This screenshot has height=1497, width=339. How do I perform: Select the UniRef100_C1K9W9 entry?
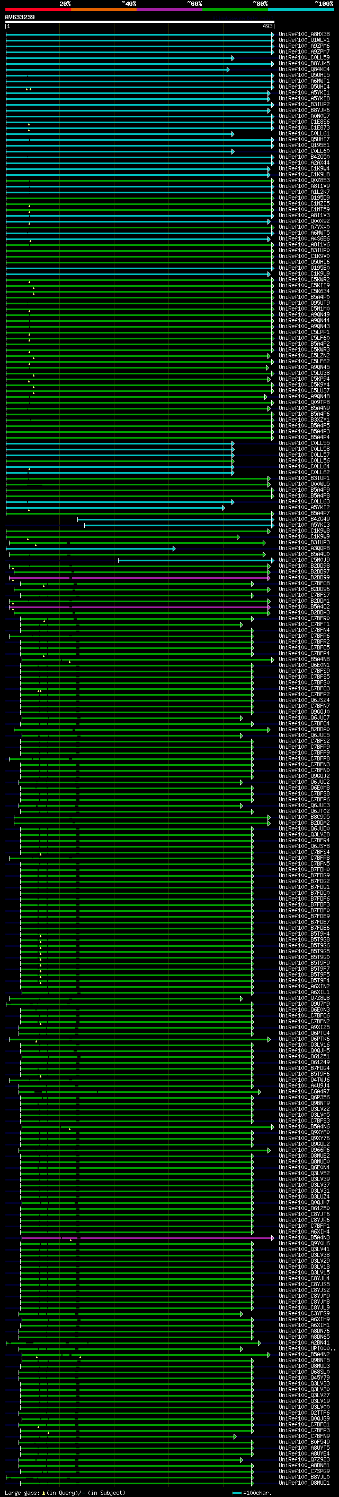(304, 536)
